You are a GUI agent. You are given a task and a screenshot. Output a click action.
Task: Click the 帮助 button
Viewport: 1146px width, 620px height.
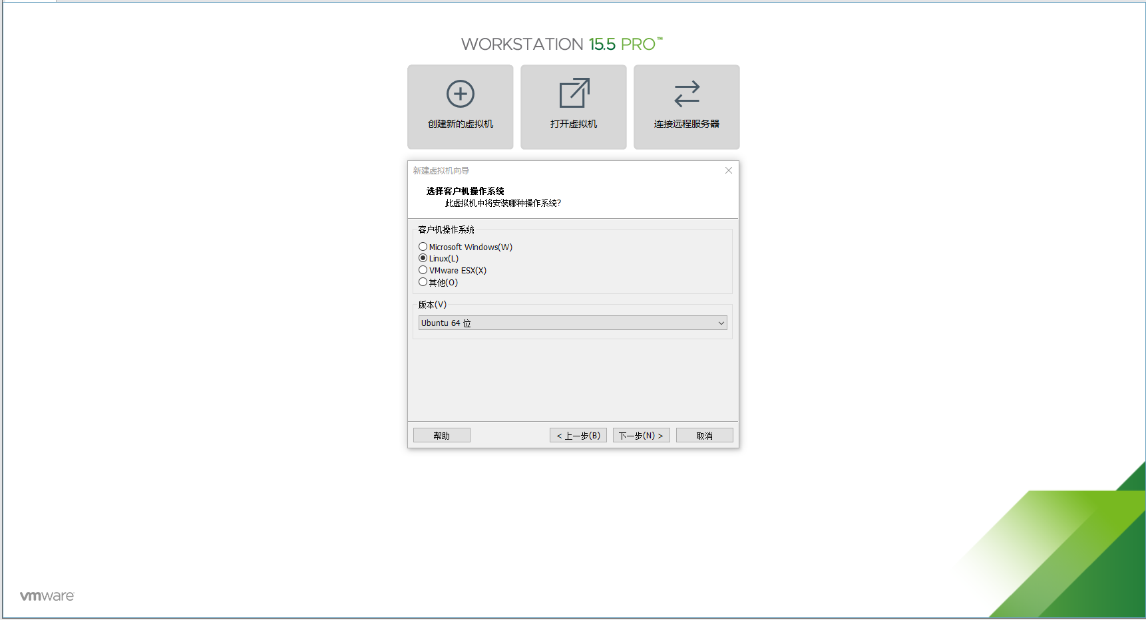[x=442, y=435]
